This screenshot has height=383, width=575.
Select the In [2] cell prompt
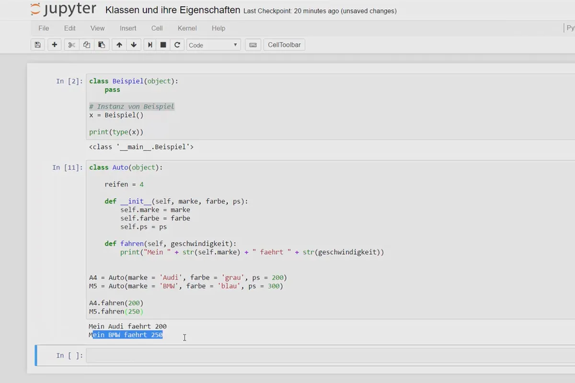(69, 81)
